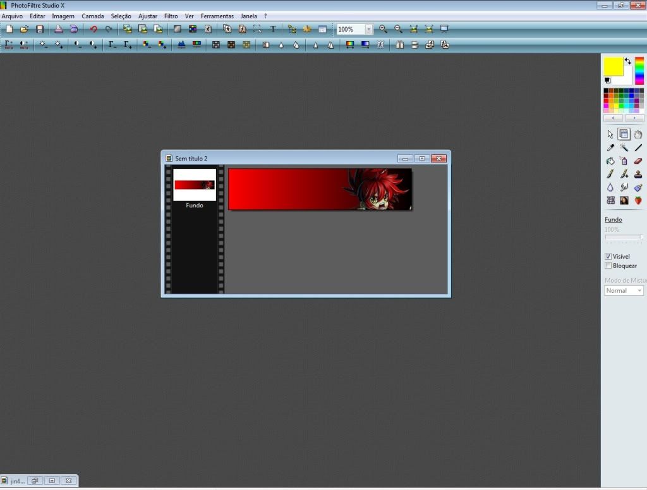This screenshot has height=490, width=647.
Task: Open the Camada menu
Action: tap(92, 16)
